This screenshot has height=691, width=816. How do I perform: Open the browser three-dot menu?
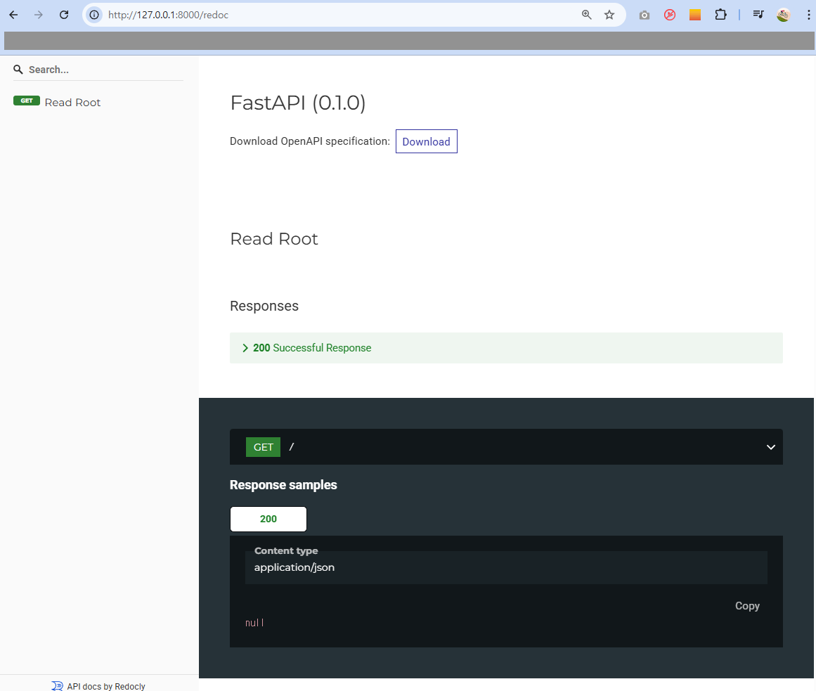[x=808, y=15]
